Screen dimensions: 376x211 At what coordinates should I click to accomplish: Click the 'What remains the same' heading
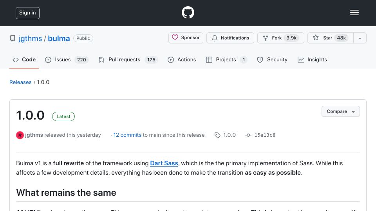click(66, 193)
